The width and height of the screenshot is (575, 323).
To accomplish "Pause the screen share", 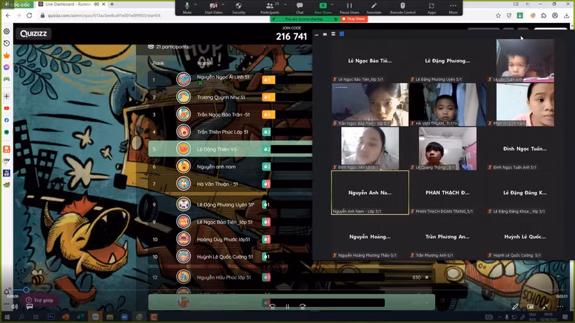I will point(349,6).
